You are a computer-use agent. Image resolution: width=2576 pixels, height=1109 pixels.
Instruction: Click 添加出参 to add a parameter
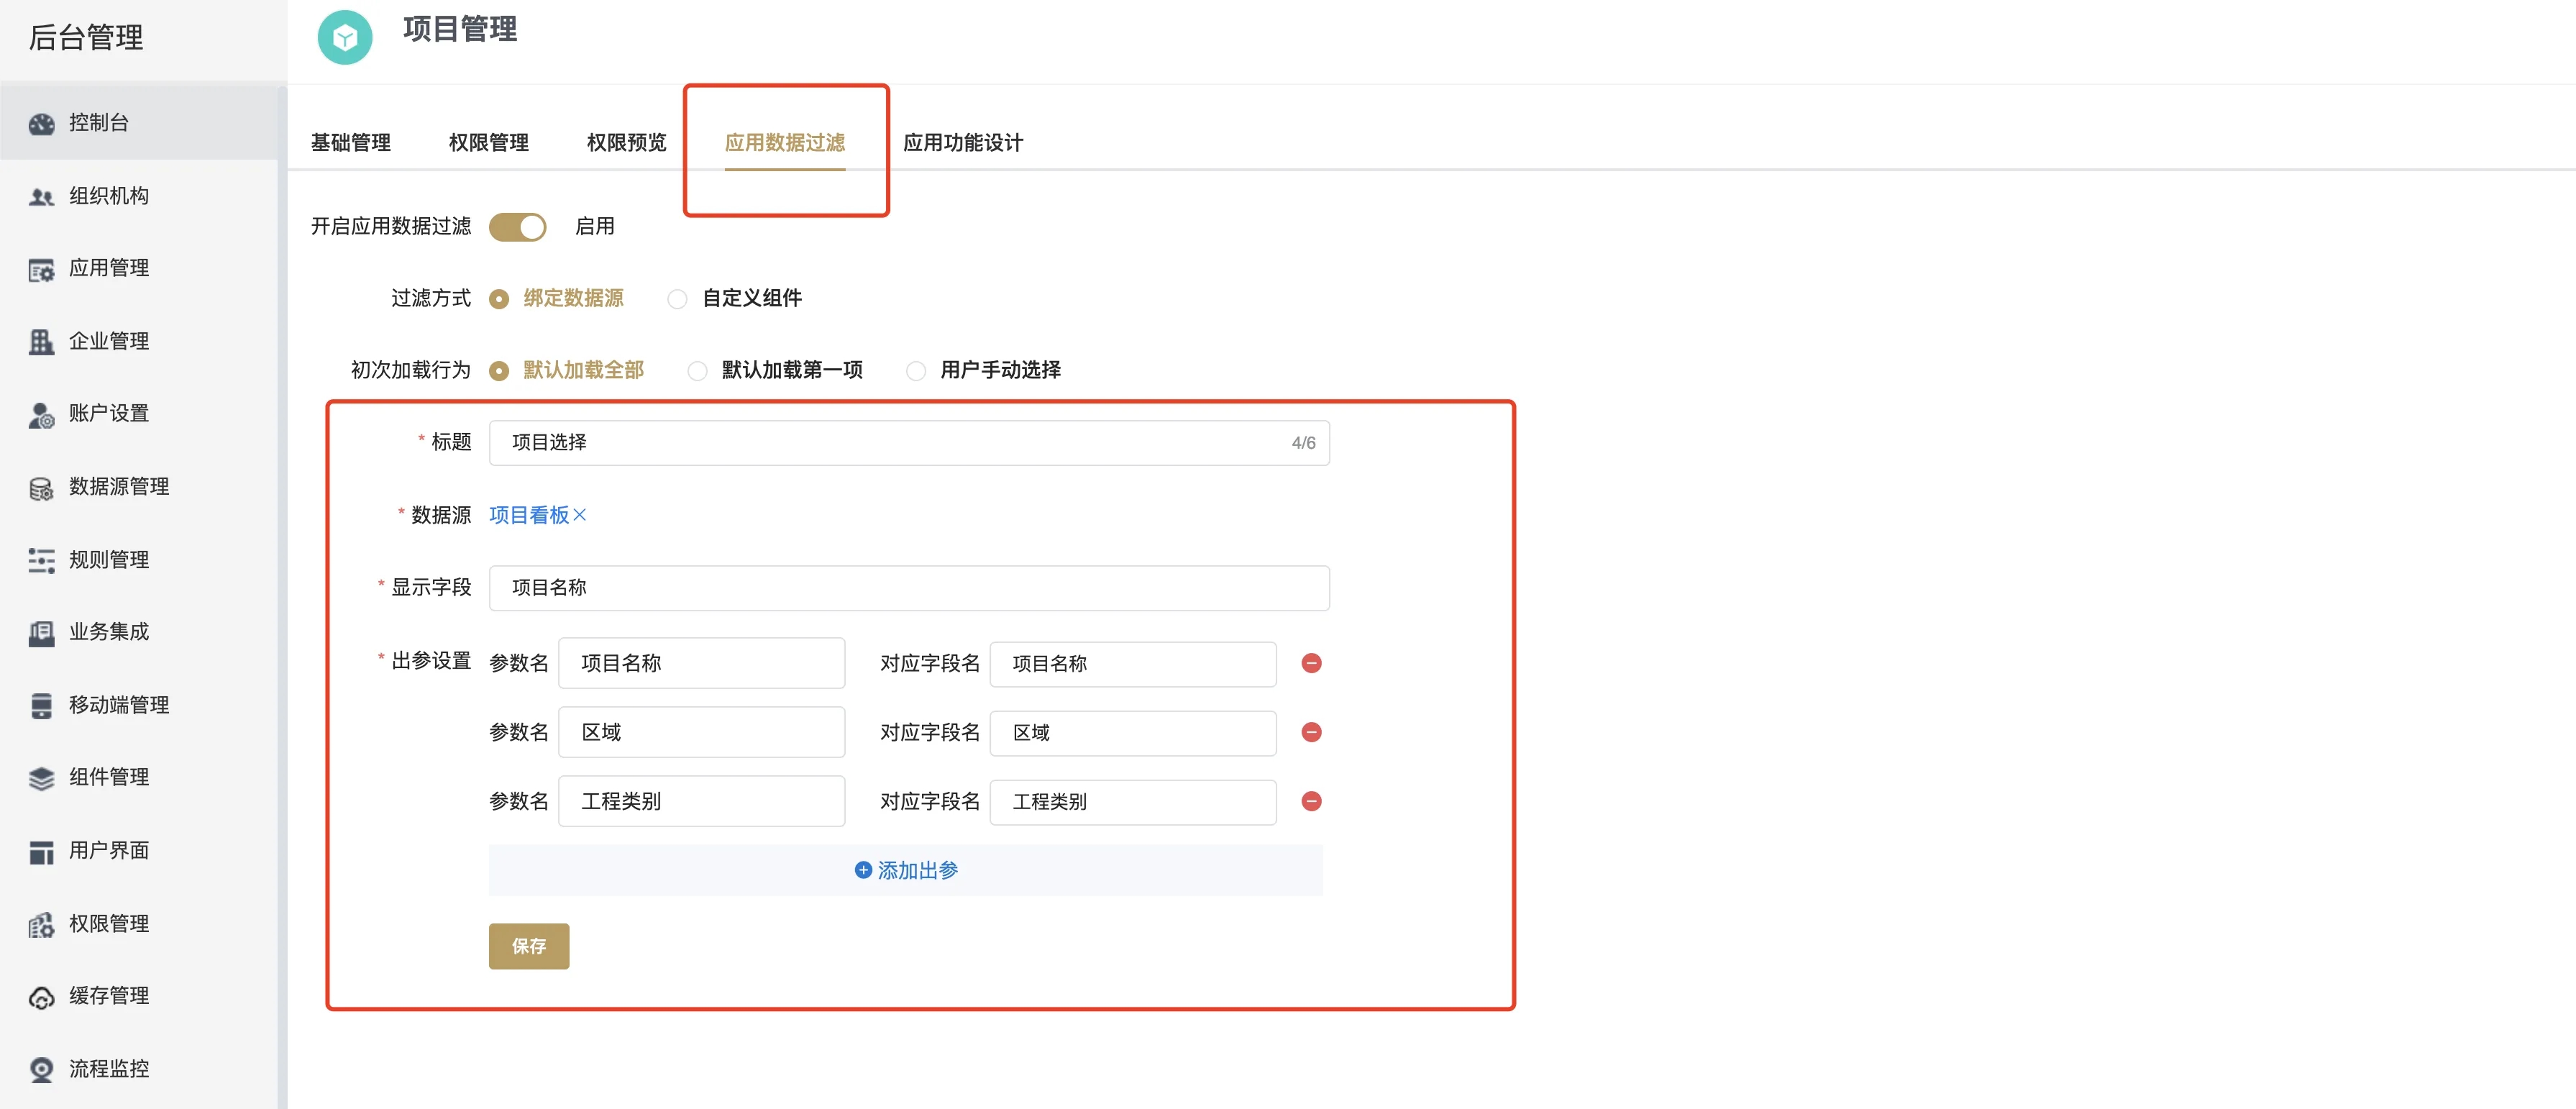click(x=906, y=871)
